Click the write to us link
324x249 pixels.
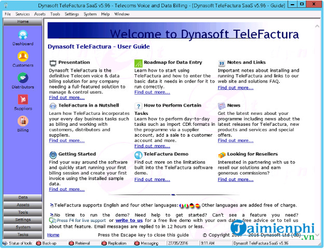[129, 220]
